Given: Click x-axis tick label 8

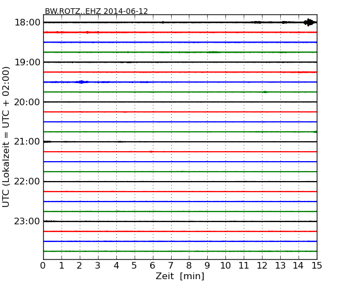Looking at the screenshot, I should coord(189,266).
